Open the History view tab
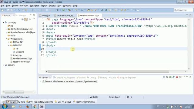The height and width of the screenshot is (109, 194). point(102,78)
